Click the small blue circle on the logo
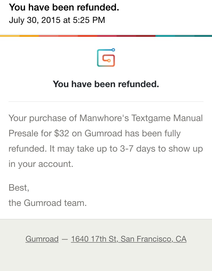 (113, 50)
